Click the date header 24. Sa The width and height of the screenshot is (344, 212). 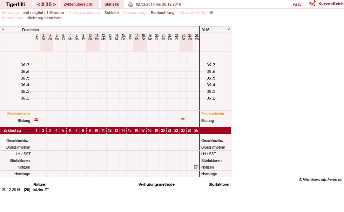pyautogui.click(x=183, y=37)
